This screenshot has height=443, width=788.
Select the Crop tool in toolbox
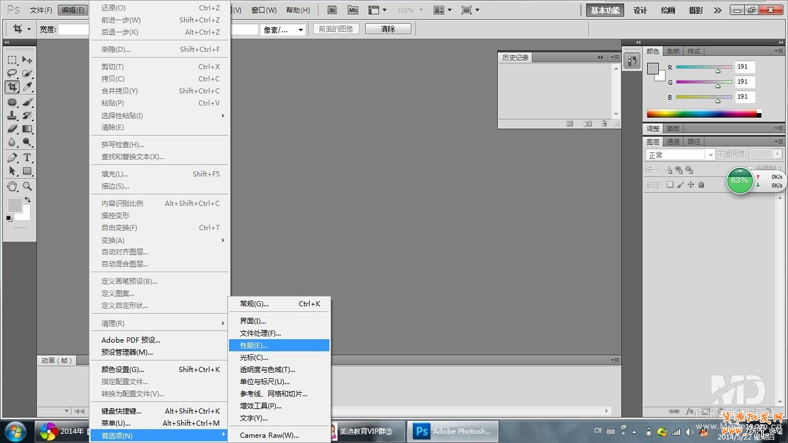pos(12,87)
